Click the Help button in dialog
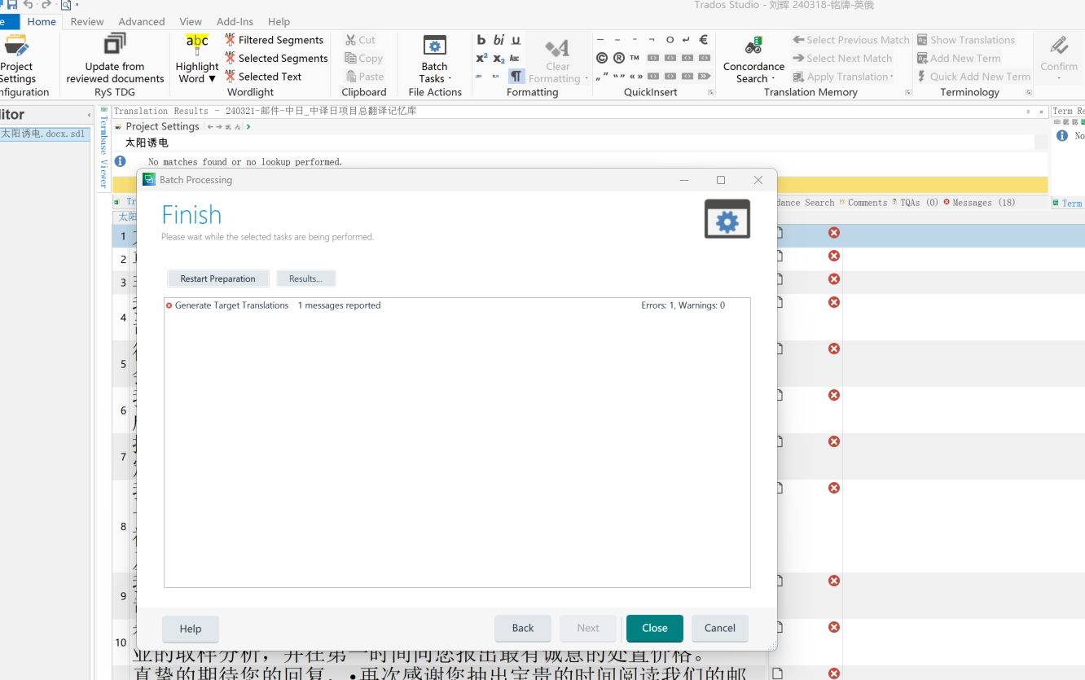 [x=191, y=629]
